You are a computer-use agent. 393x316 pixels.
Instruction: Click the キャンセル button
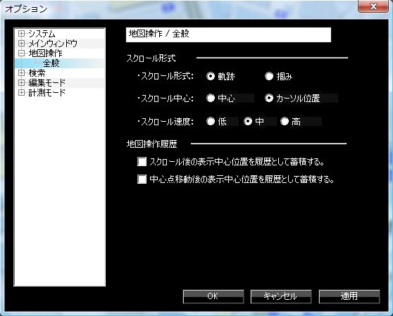point(281,296)
